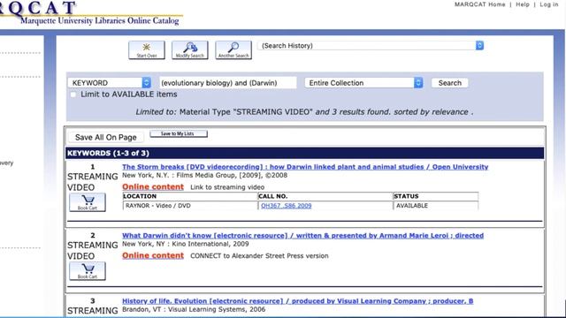Click the CALL NO. column header

[x=325, y=196]
